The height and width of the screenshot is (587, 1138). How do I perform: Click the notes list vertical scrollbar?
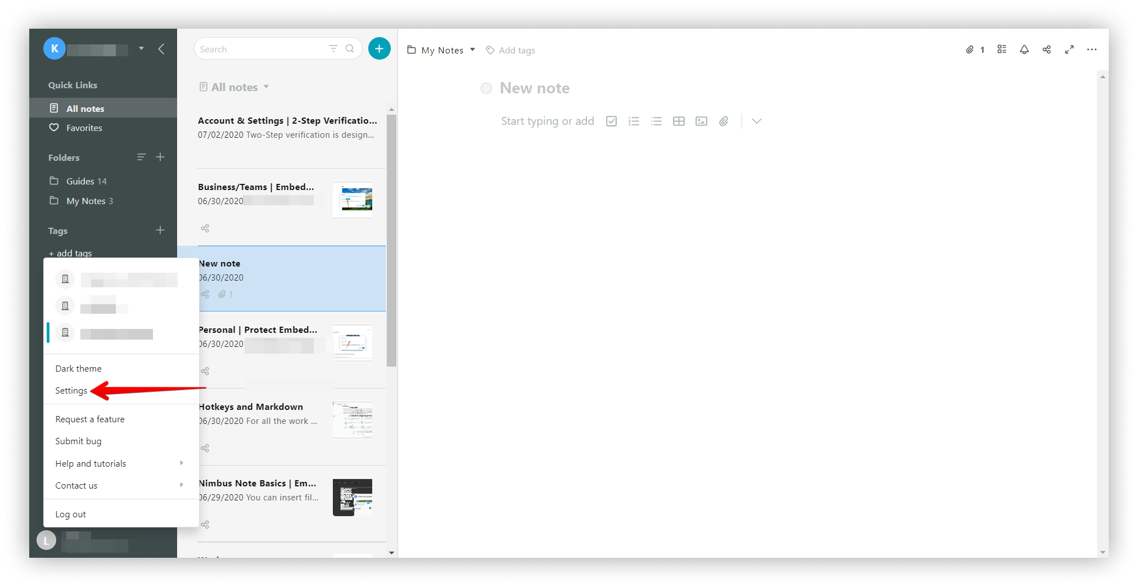(392, 241)
